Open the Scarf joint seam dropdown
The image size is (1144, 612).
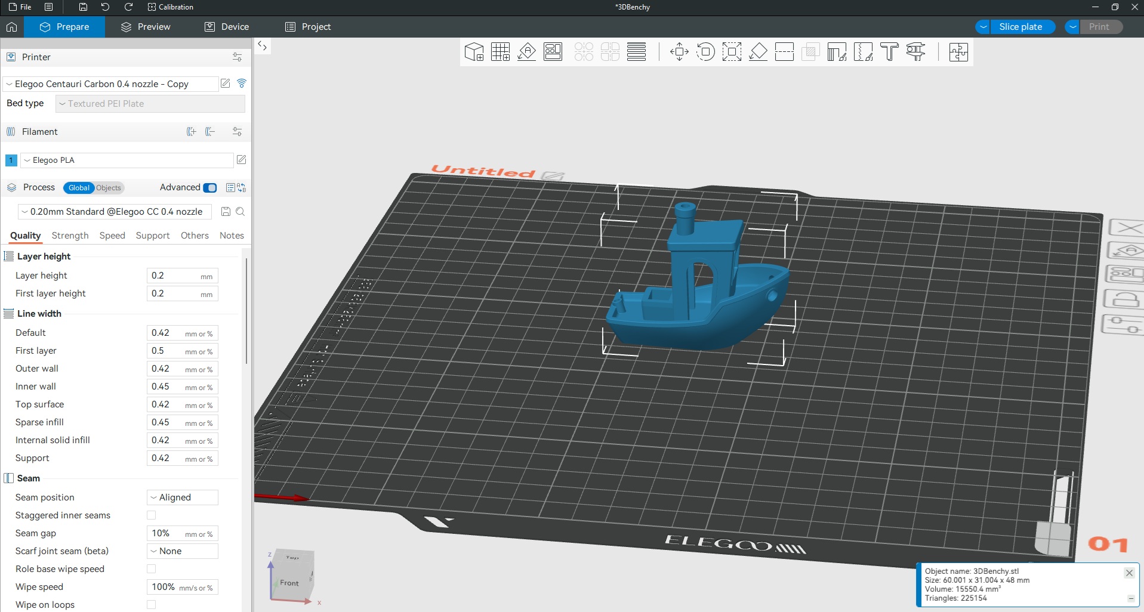click(x=183, y=551)
